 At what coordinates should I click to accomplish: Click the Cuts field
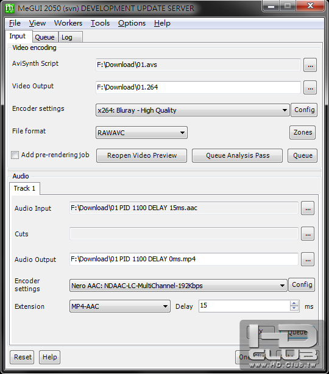tap(184, 233)
